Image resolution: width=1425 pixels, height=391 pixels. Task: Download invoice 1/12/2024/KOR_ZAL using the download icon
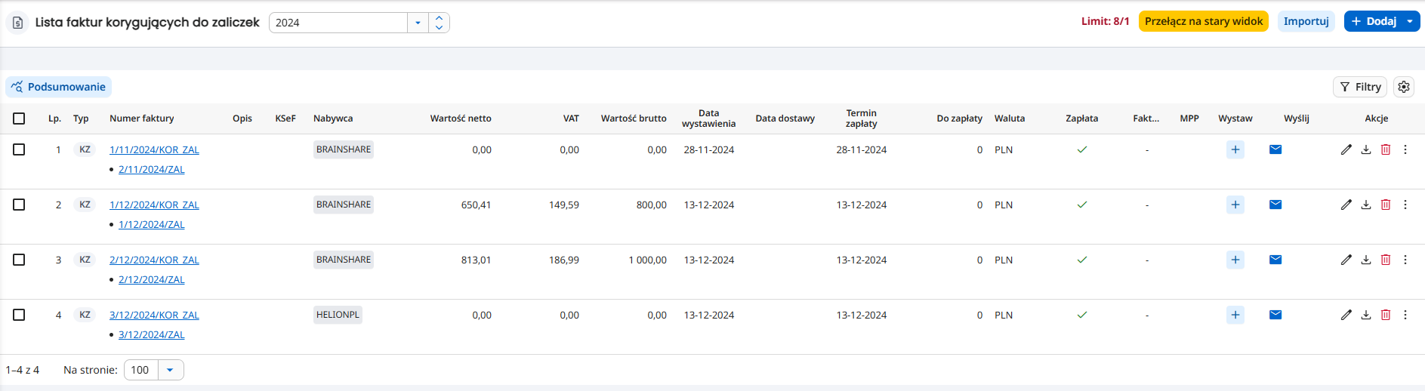1365,205
